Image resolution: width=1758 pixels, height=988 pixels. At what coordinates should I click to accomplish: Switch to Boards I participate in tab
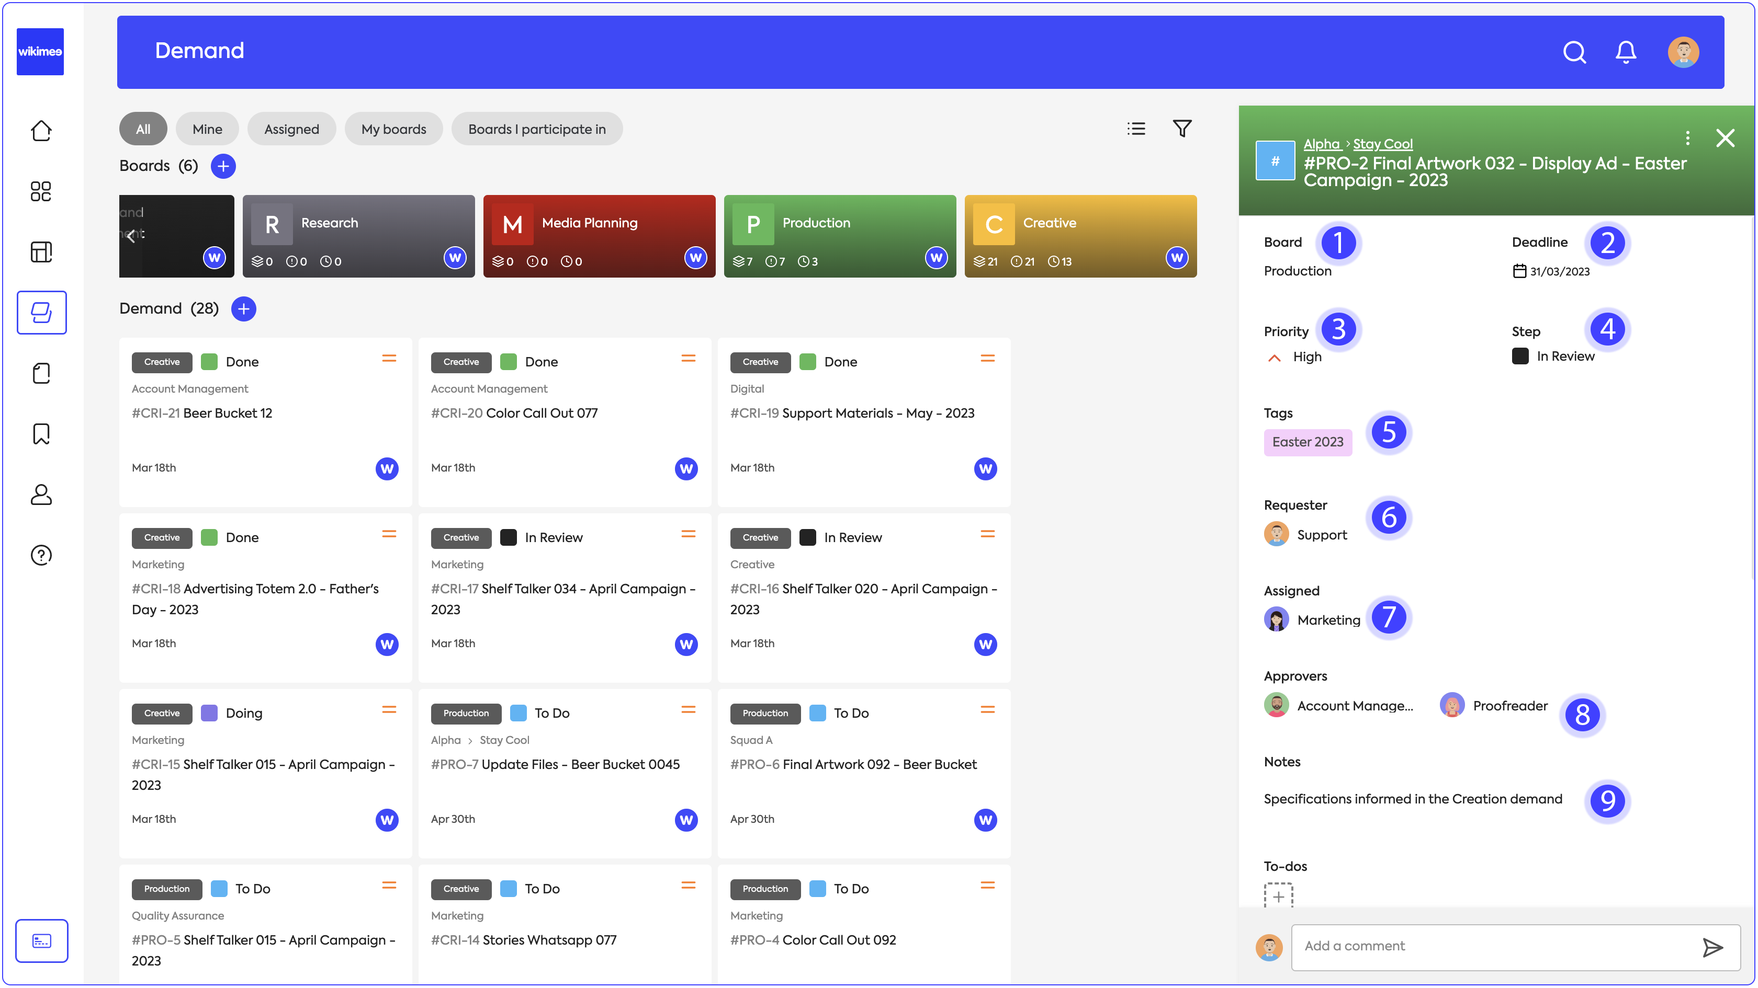536,129
